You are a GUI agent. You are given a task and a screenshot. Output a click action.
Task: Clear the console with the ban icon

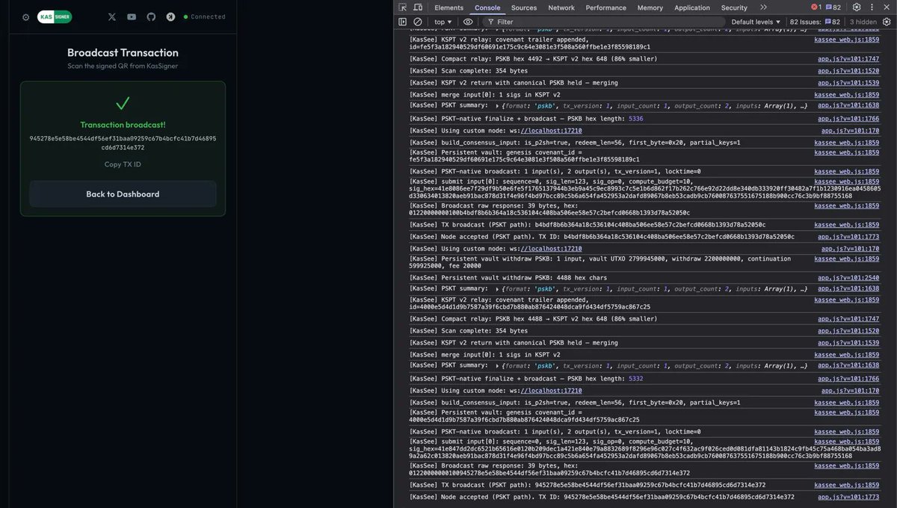[x=418, y=22]
